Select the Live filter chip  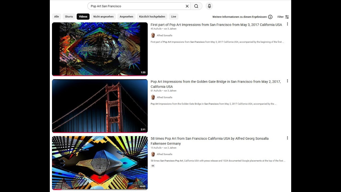(173, 17)
